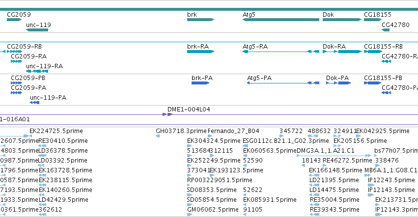Select the 488632 EST label

click(319, 131)
